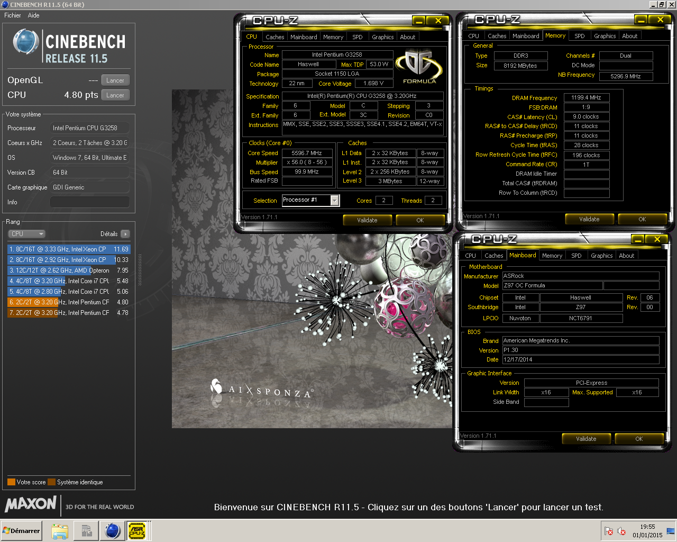Viewport: 677px width, 542px height.
Task: Select CPU tab in CPU-Z Mainboard window
Action: click(470, 256)
